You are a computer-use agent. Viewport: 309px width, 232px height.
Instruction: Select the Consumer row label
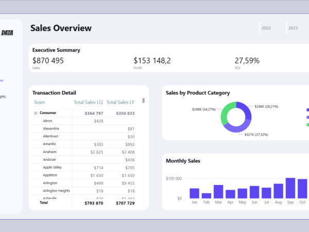48,113
